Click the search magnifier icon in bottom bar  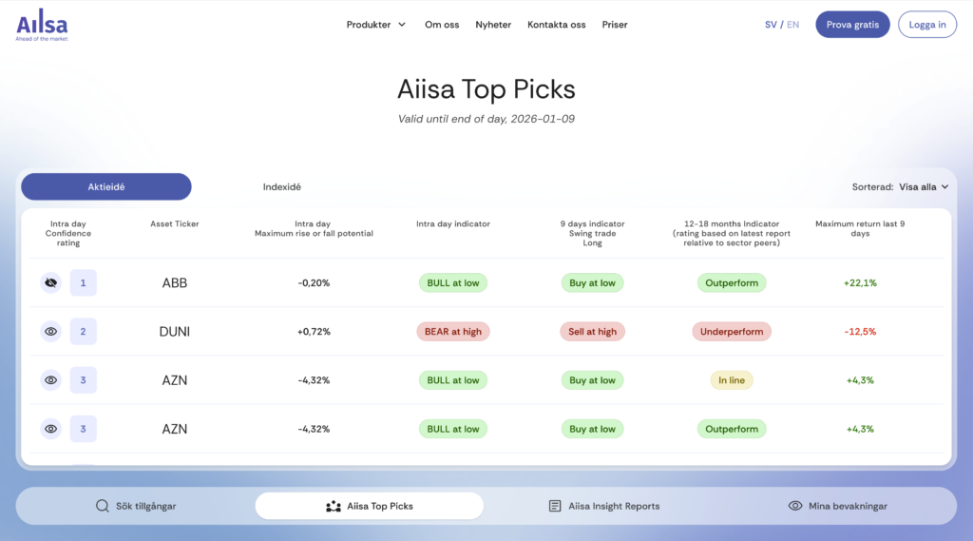coord(103,506)
